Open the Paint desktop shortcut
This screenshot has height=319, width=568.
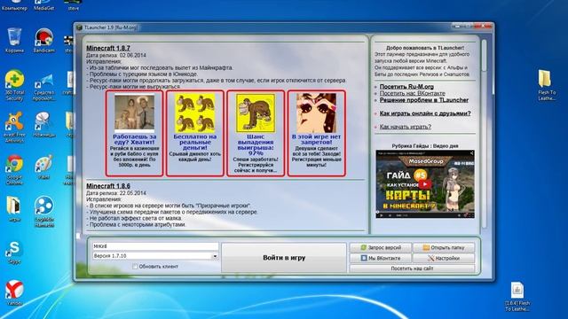43,167
